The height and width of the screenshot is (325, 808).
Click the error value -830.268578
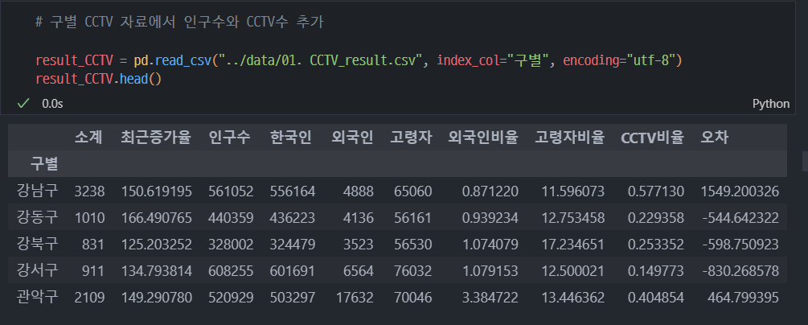(741, 271)
